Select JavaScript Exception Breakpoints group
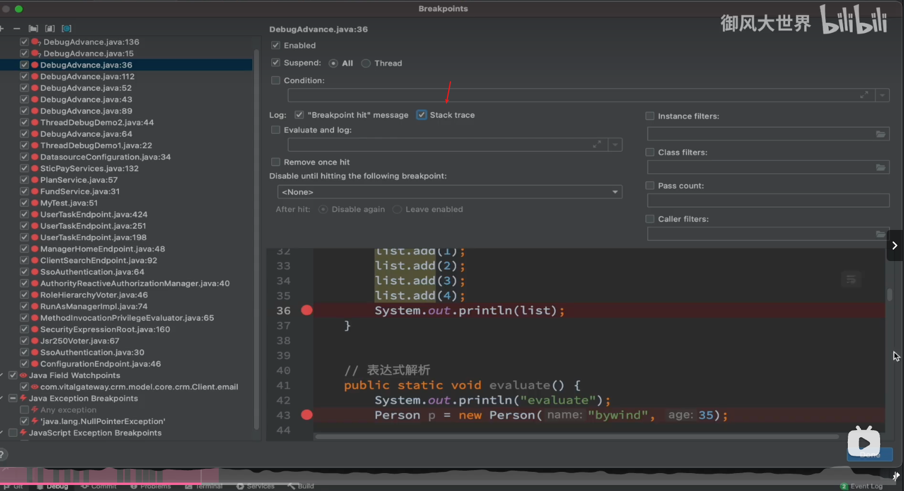This screenshot has height=491, width=904. [x=95, y=433]
